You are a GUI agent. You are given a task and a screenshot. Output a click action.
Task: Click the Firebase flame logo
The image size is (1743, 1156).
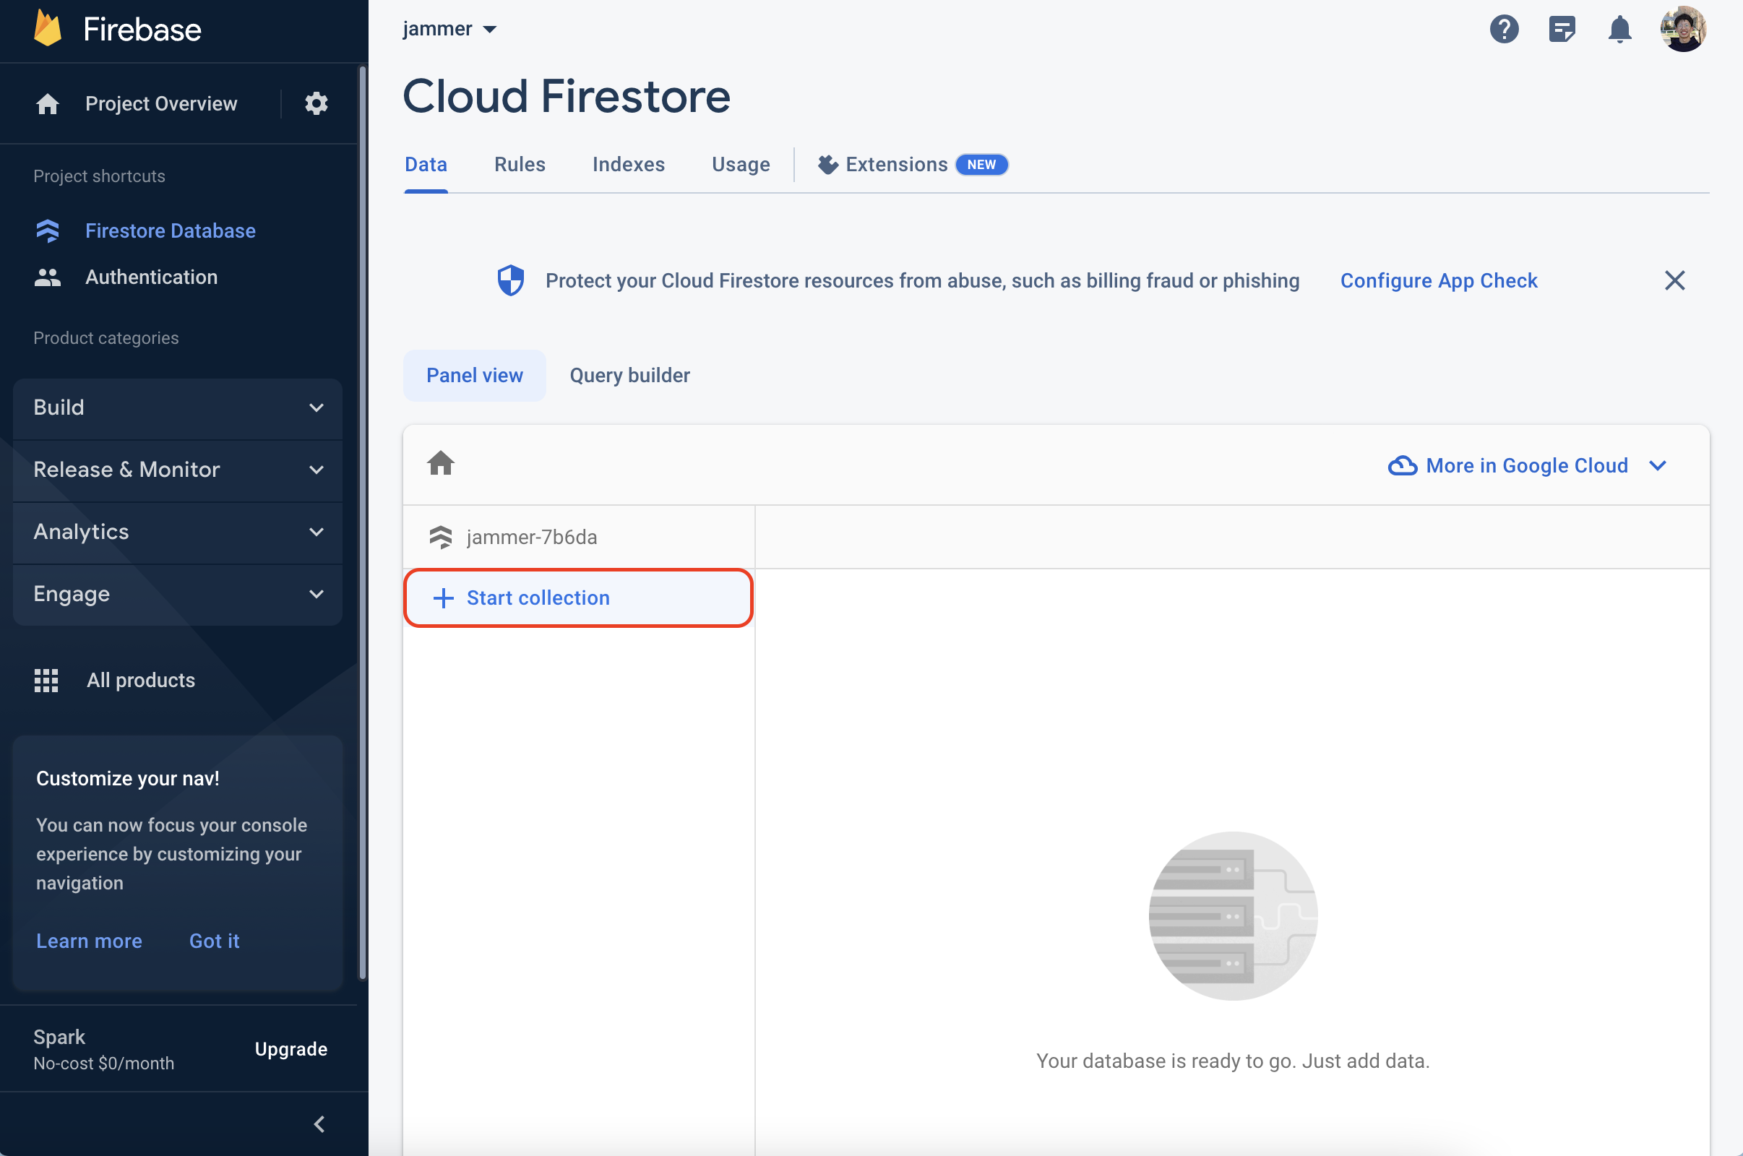click(x=48, y=30)
